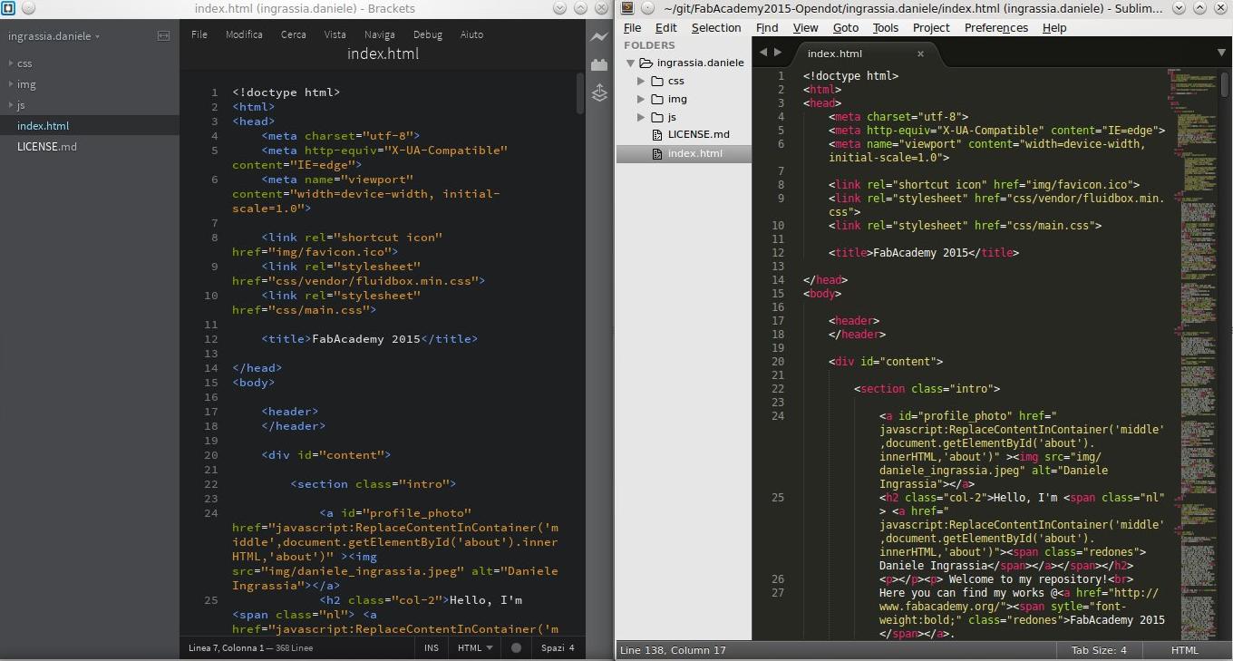Click the round pin button in Sublime's title bar
Screen dimensions: 1233x661
pyautogui.click(x=647, y=8)
